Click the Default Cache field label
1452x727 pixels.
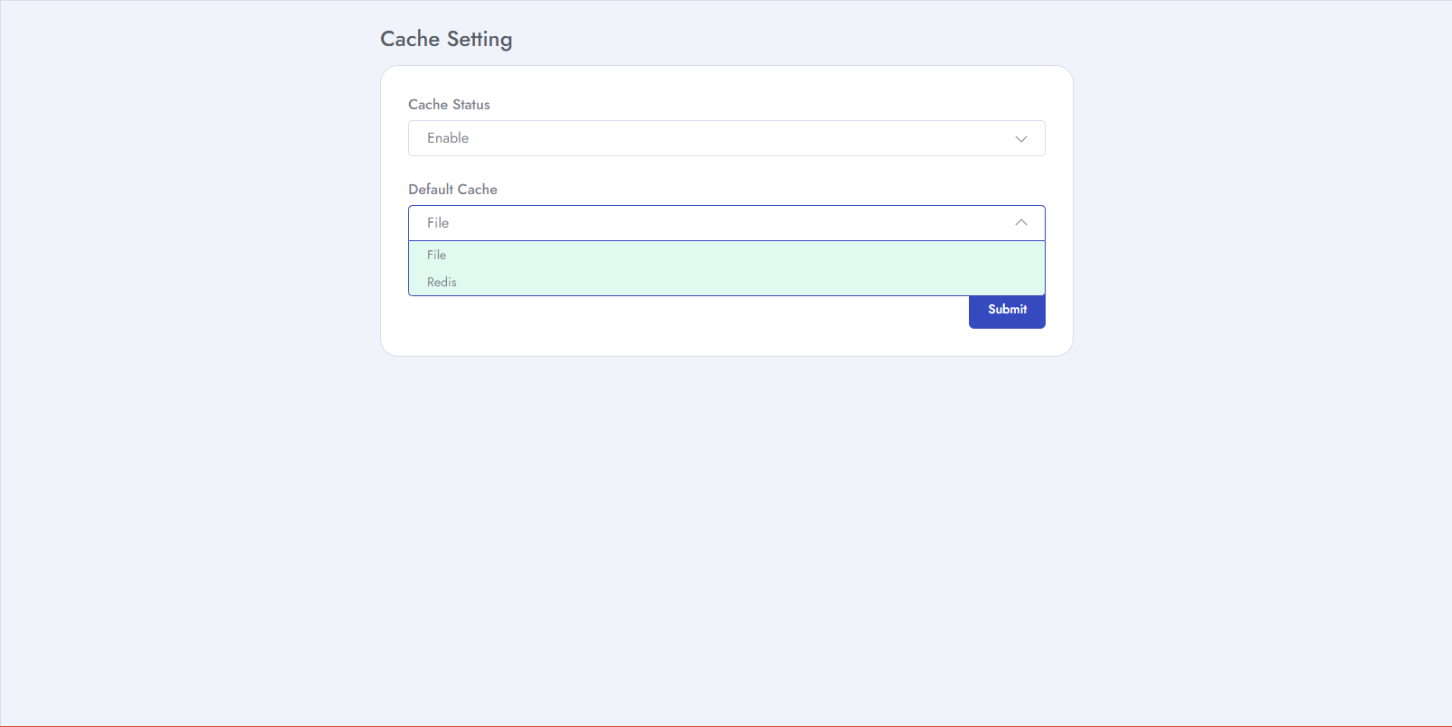[x=452, y=190]
